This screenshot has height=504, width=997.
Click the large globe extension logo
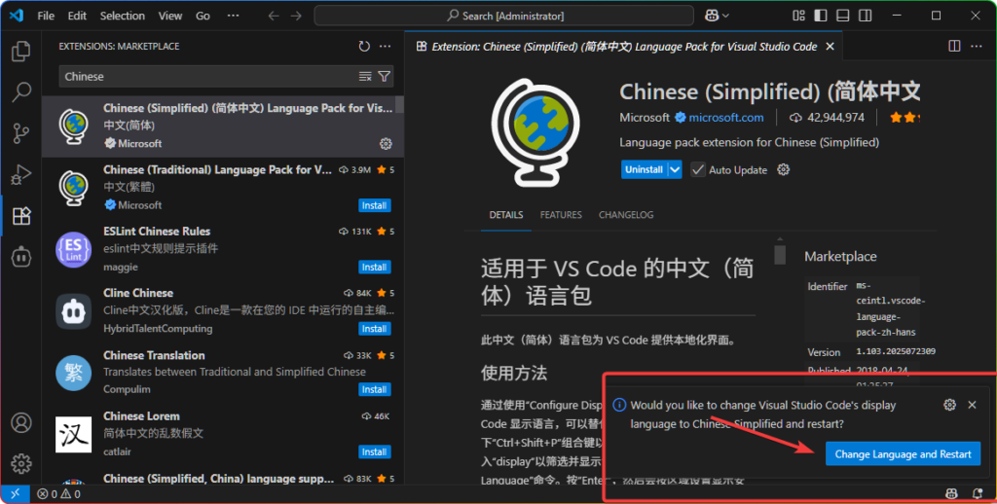535,132
